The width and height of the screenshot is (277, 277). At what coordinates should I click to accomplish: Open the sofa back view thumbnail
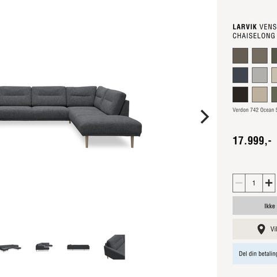click(x=78, y=247)
